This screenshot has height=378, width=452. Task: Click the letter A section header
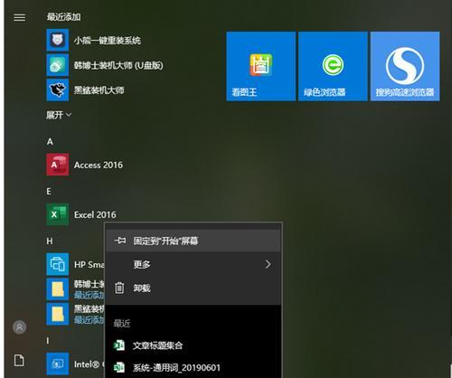50,141
